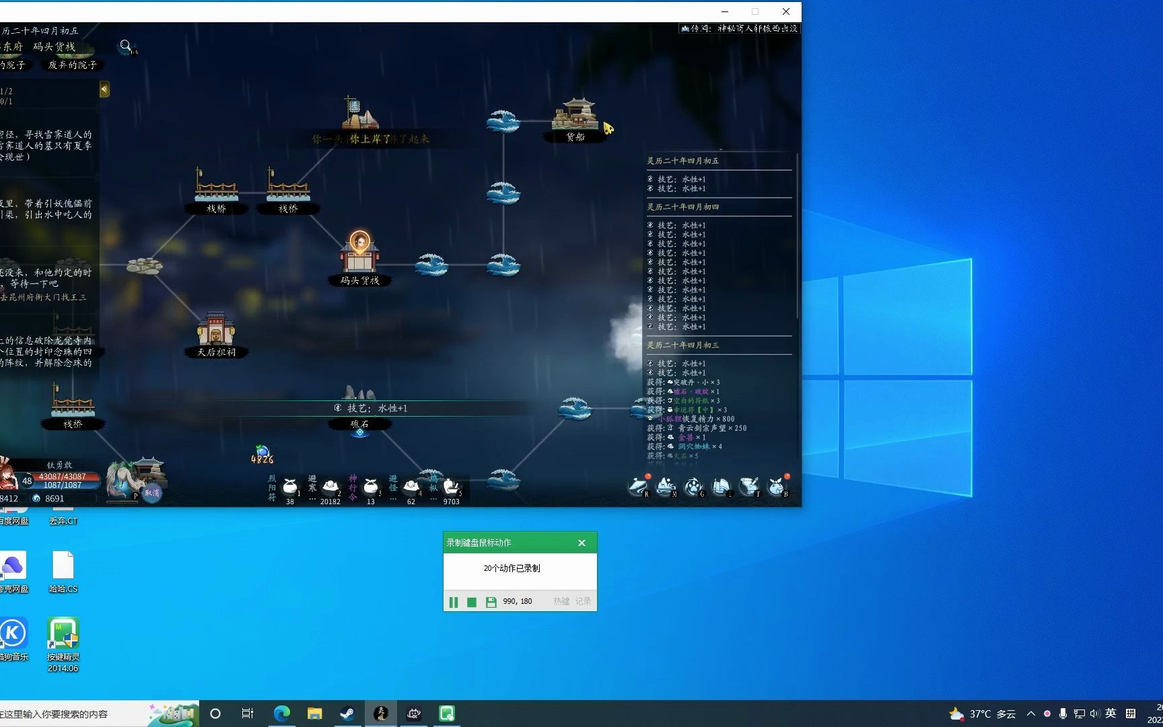The width and height of the screenshot is (1163, 727).
Task: Save the recorded actions with disk icon
Action: tap(491, 602)
